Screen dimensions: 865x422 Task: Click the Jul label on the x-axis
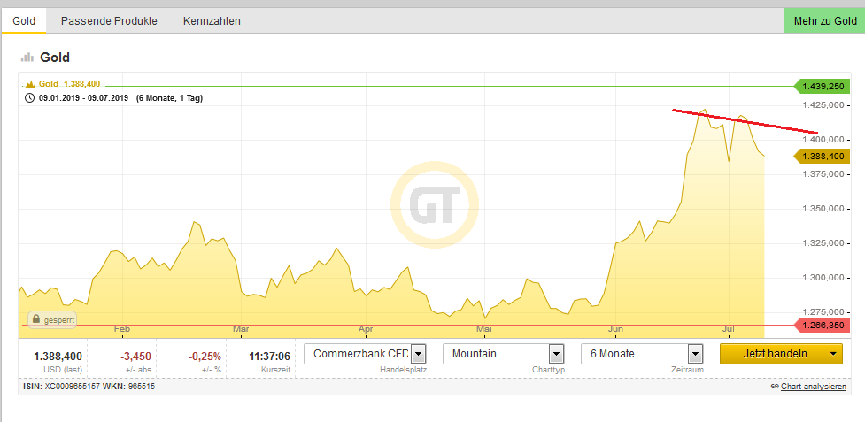pos(729,329)
